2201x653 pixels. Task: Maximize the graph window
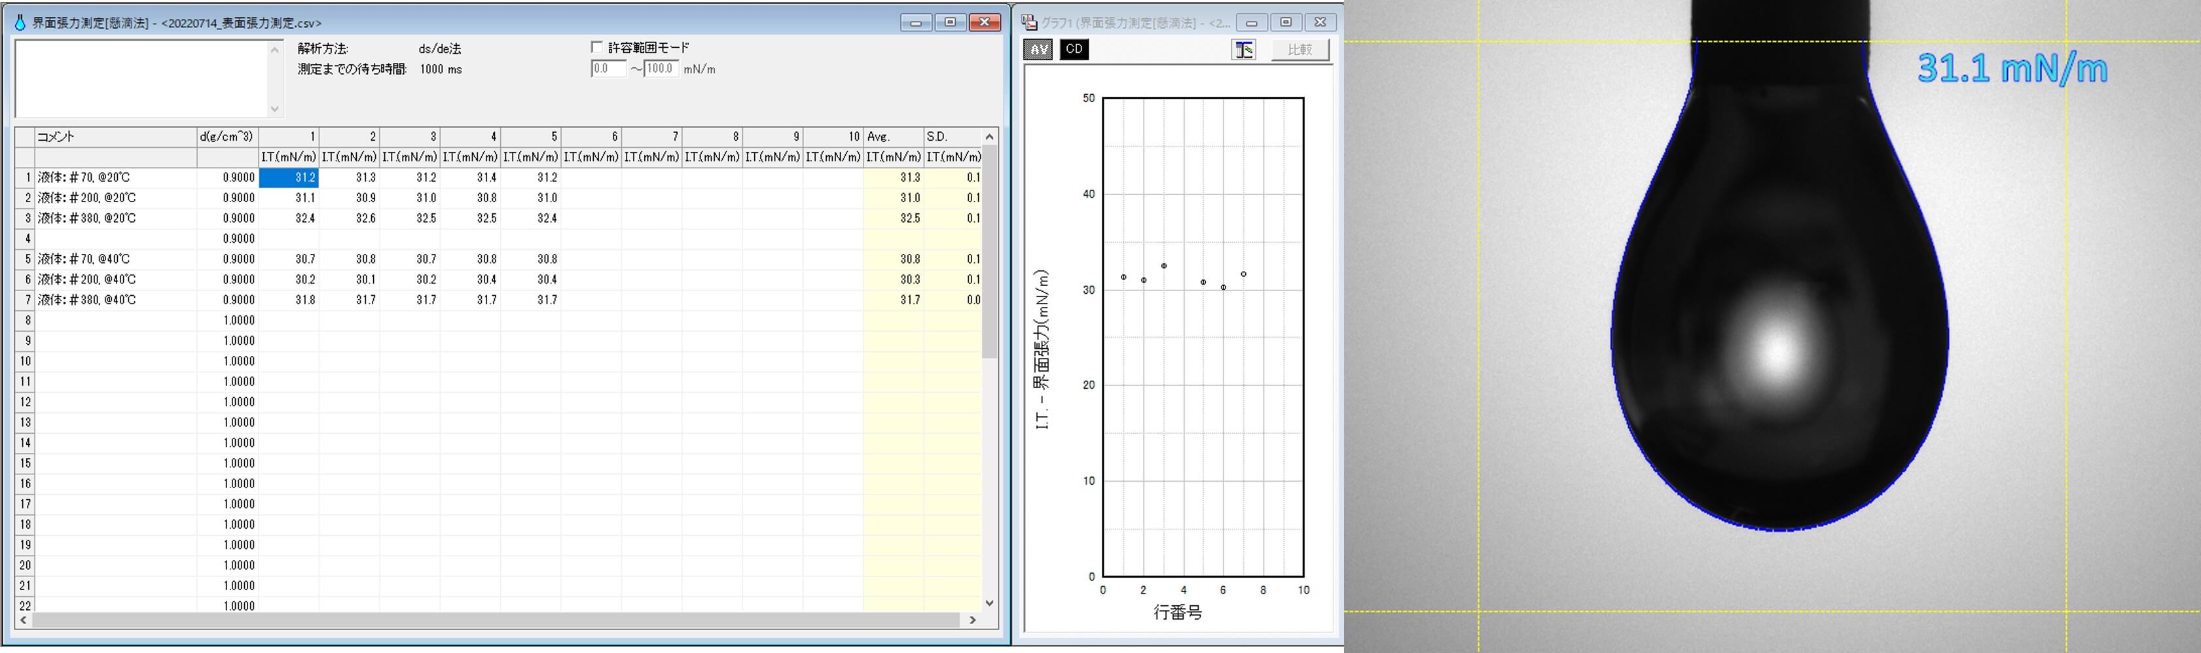pos(1286,23)
